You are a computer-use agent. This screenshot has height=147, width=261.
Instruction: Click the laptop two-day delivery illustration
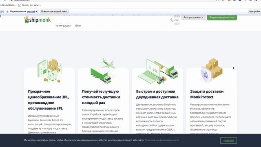tap(158, 71)
